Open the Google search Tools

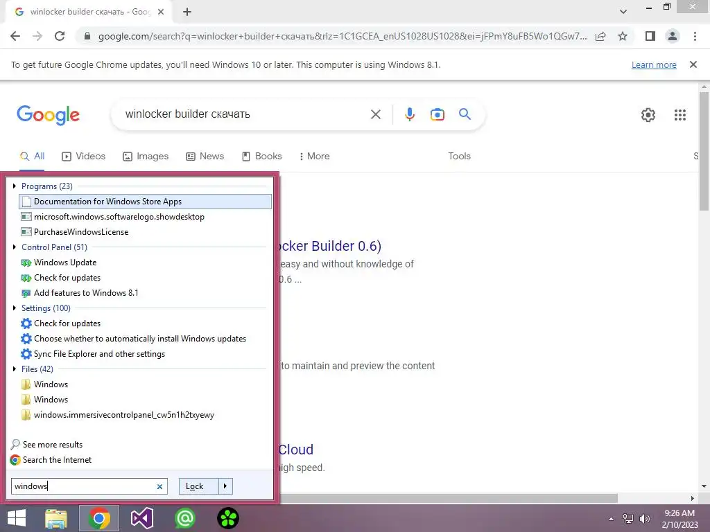(x=459, y=156)
